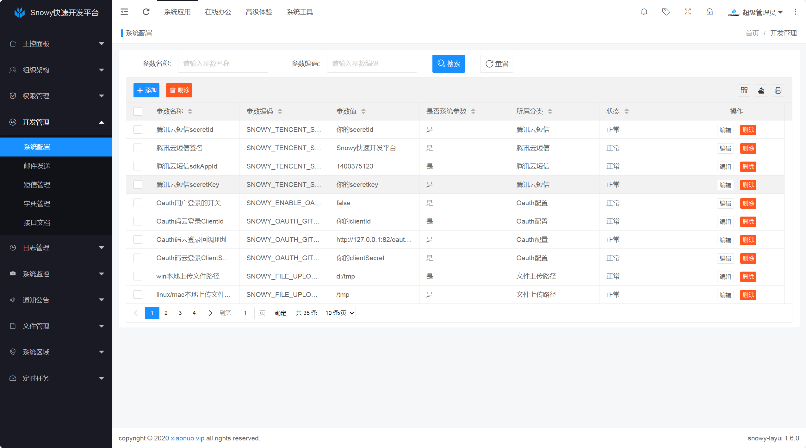Screen dimensions: 806x448
Task: Click the blue 搜索 button
Action: pyautogui.click(x=449, y=64)
